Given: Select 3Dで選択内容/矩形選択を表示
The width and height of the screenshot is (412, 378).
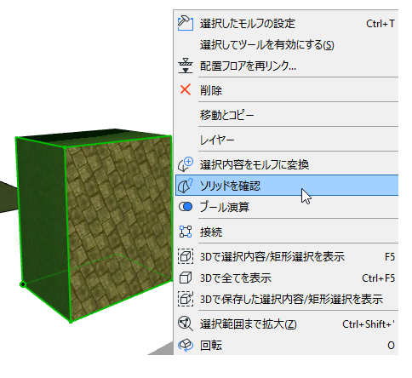Looking at the screenshot, I should pos(287,257).
